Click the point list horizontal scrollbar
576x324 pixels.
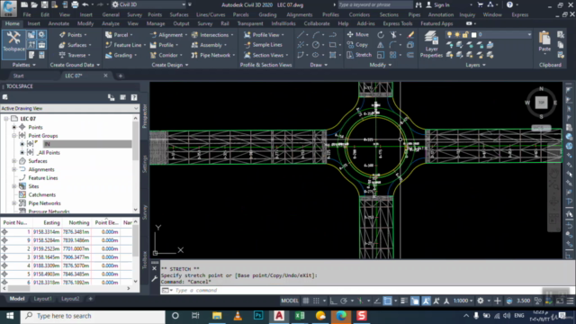point(67,288)
